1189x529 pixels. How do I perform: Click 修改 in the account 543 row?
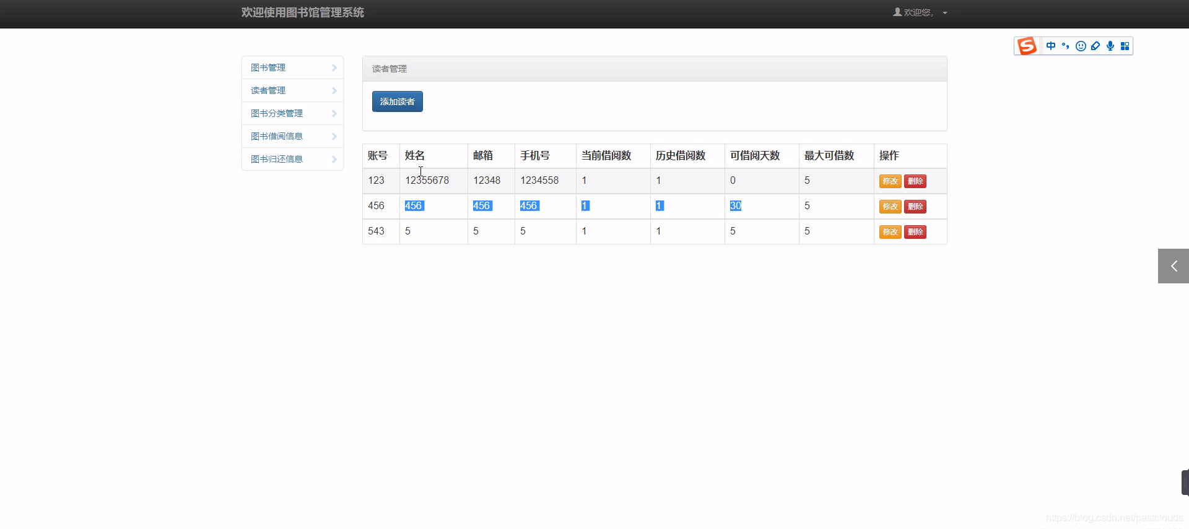click(x=891, y=232)
